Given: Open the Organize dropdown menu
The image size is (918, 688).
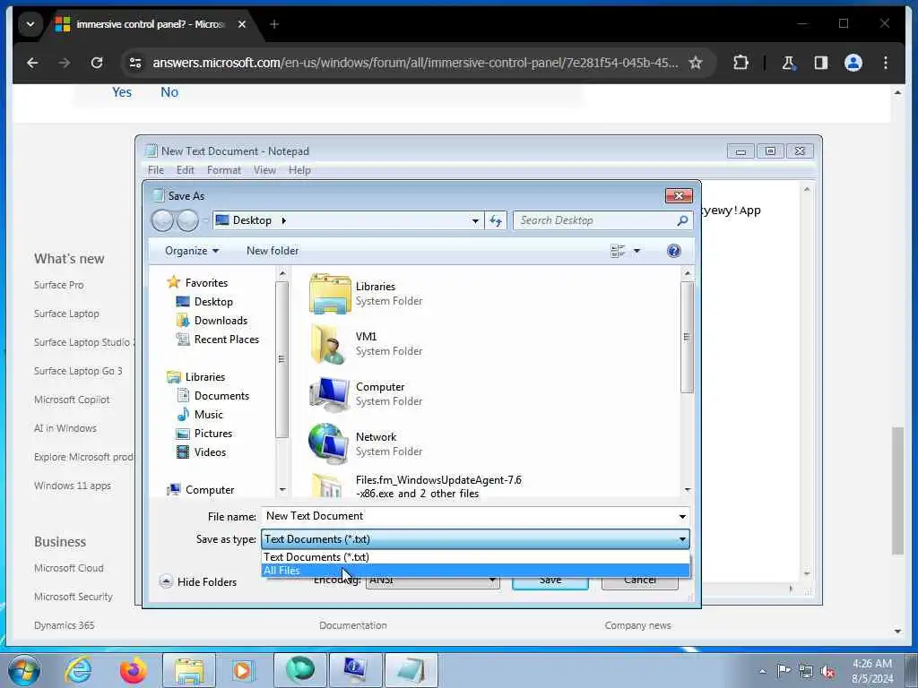Looking at the screenshot, I should tap(192, 251).
